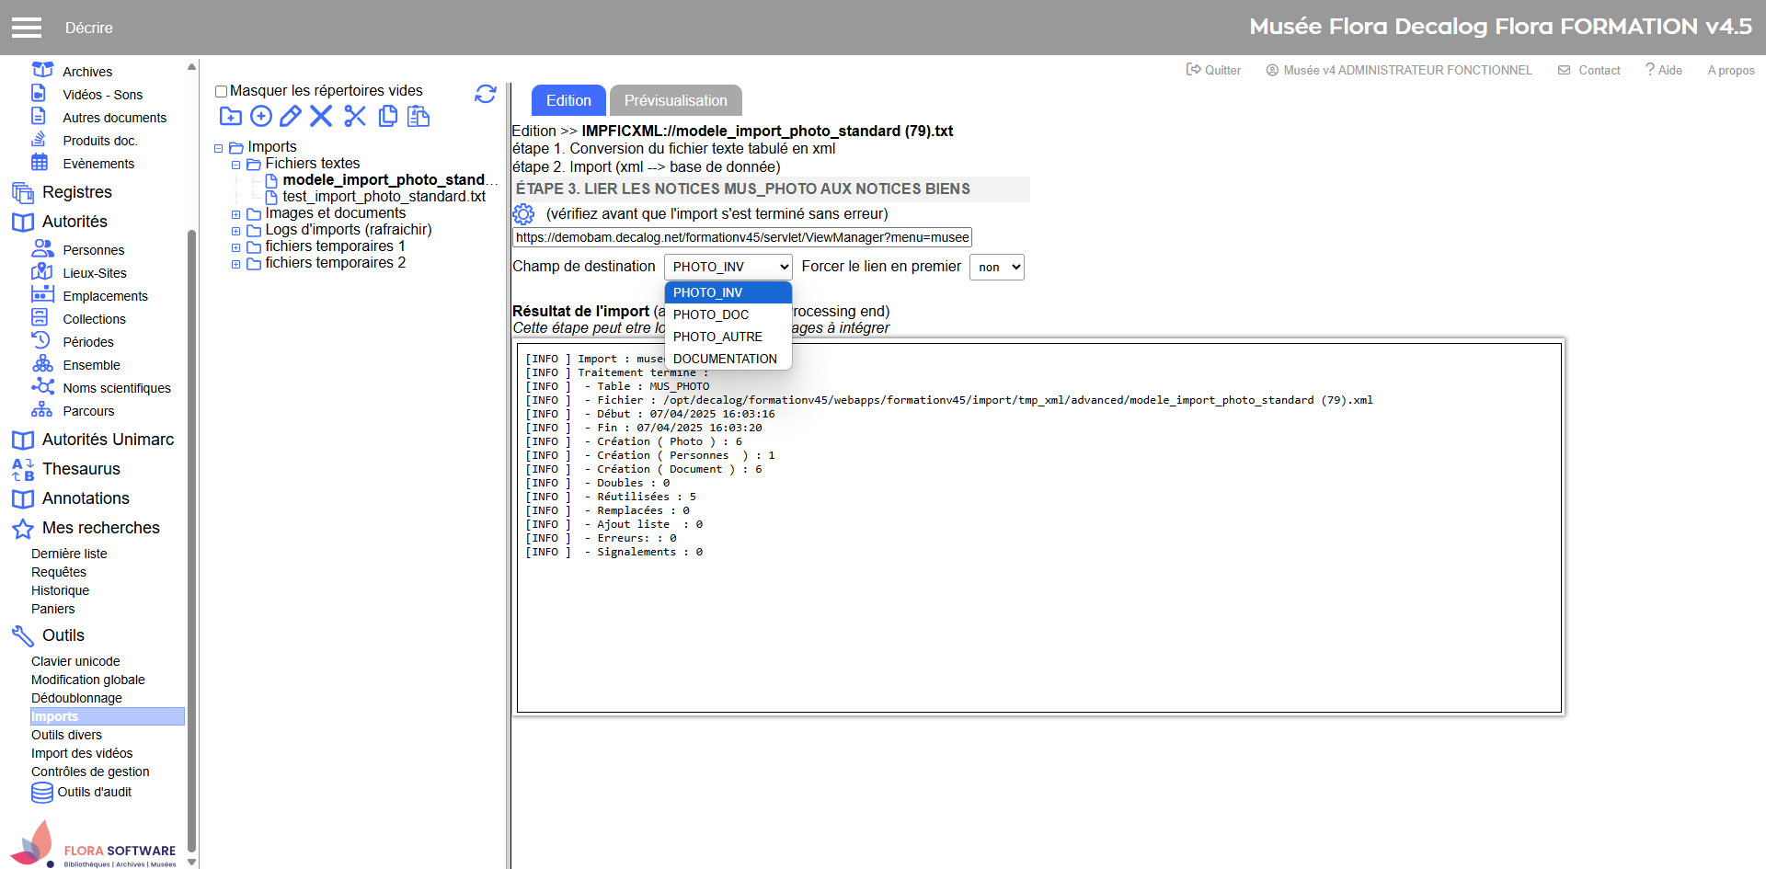Open Dédoublonnage under Outils
The width and height of the screenshot is (1766, 869).
point(76,698)
